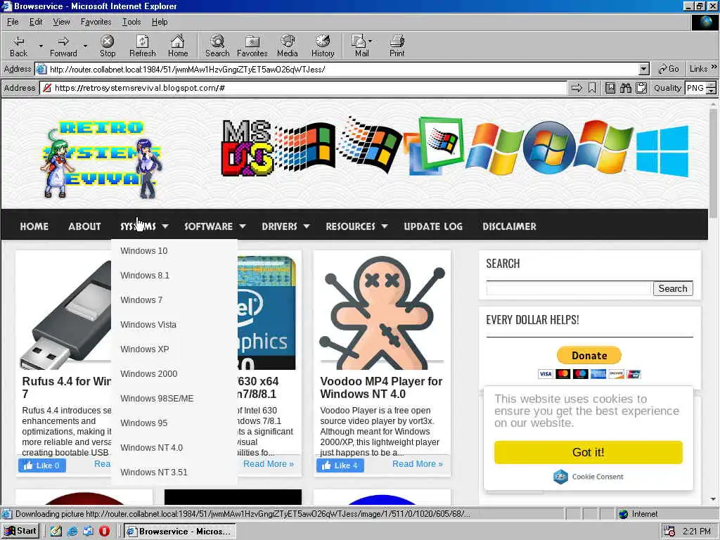
Task: Click the Outlook Express quick launch icon
Action: [x=88, y=532]
